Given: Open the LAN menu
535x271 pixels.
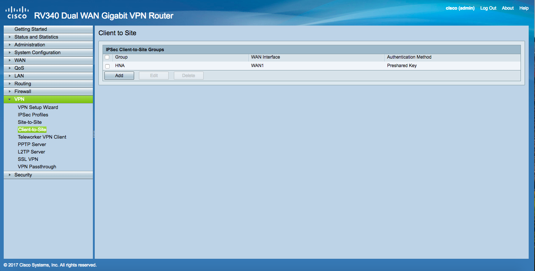Looking at the screenshot, I should [x=48, y=76].
